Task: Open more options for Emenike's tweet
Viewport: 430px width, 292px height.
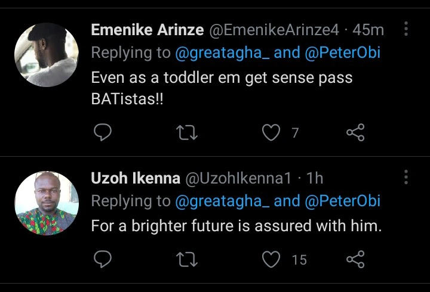Action: (406, 29)
